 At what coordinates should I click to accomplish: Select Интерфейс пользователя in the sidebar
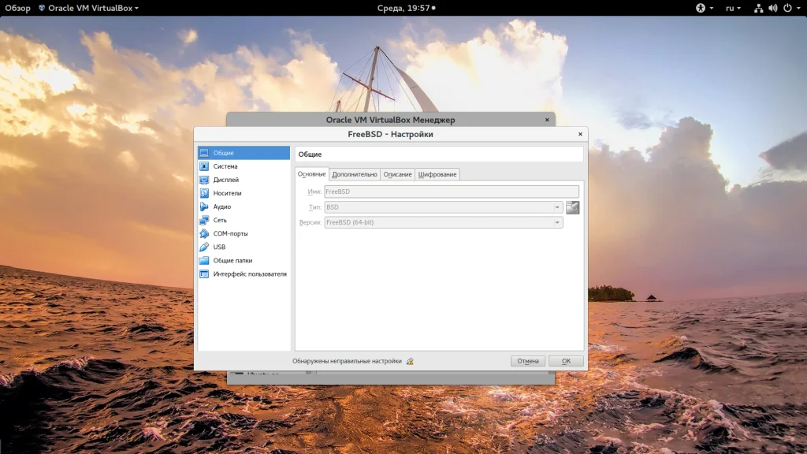click(249, 274)
